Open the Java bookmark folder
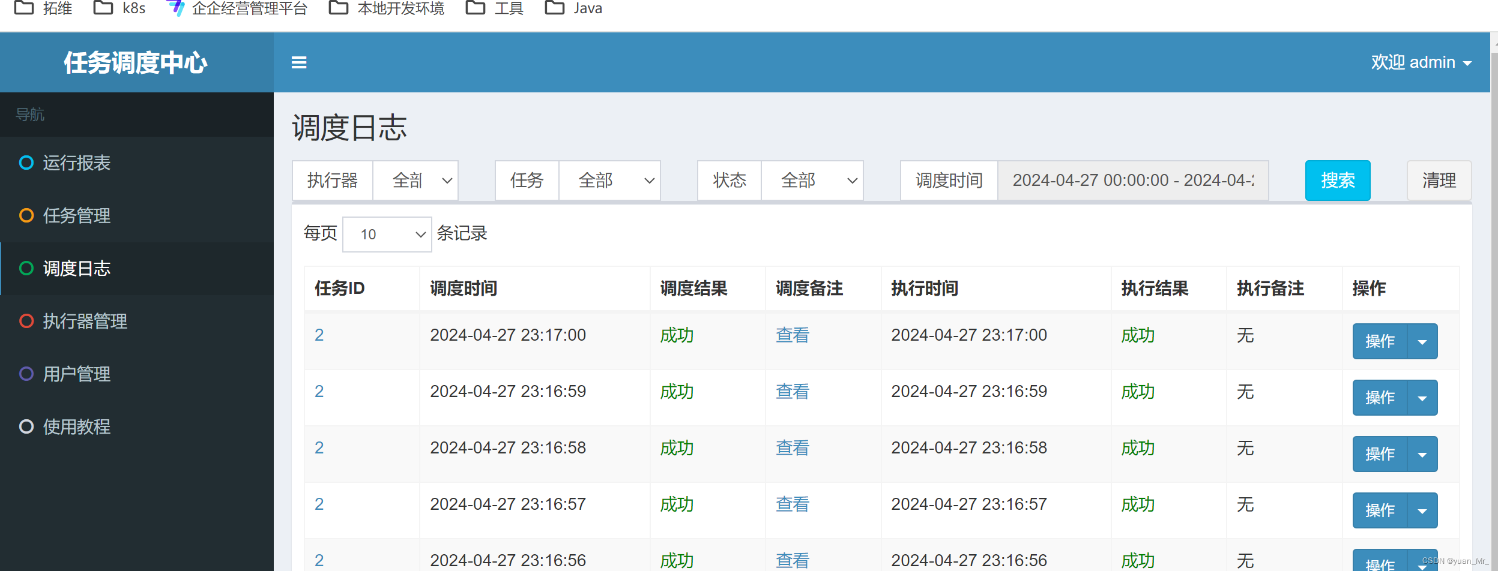The width and height of the screenshot is (1498, 571). [573, 8]
